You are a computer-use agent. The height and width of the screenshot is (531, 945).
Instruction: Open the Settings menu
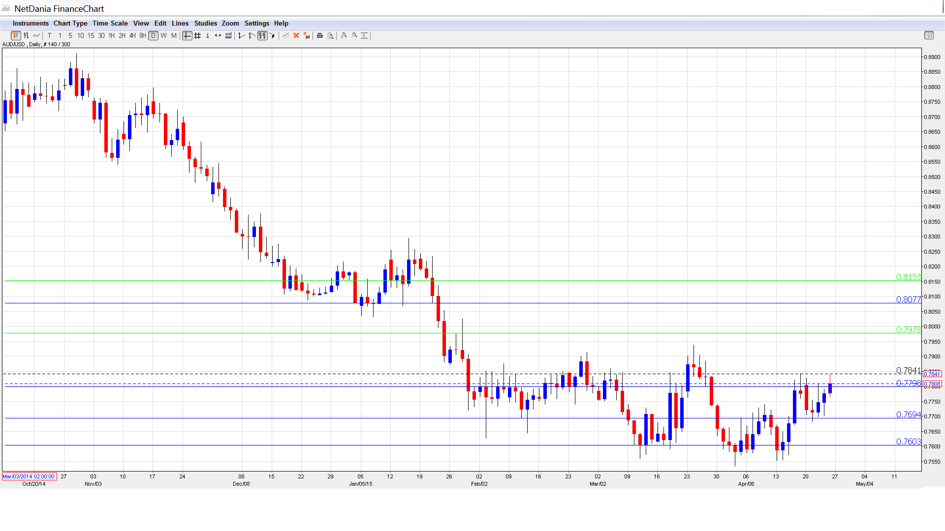tap(256, 23)
